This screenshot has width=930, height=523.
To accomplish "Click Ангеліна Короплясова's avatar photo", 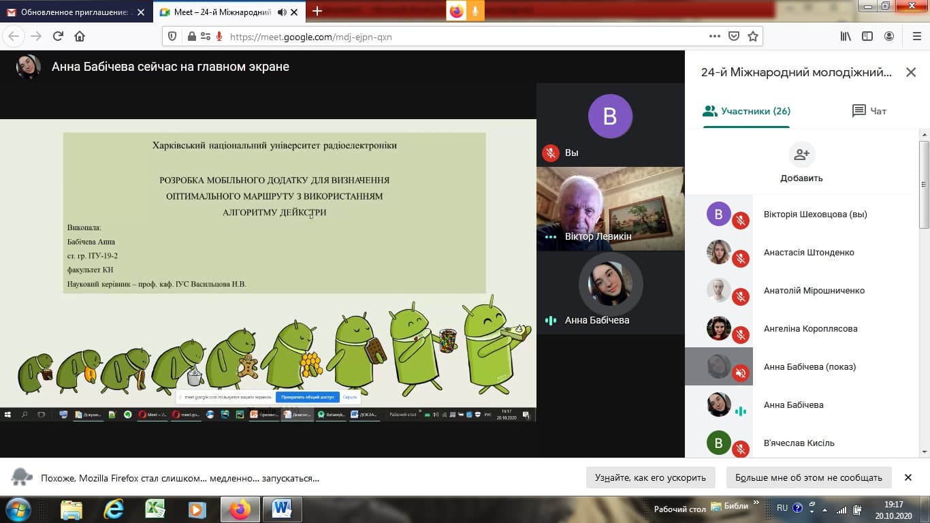I will [719, 328].
